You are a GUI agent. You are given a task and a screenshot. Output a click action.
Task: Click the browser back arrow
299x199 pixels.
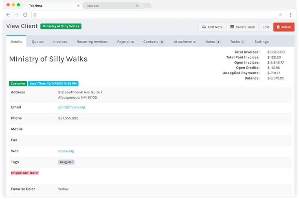click(8, 15)
